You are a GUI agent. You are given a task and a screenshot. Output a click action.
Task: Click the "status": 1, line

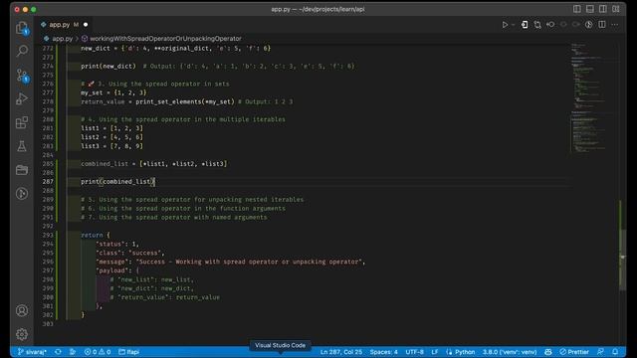click(117, 244)
